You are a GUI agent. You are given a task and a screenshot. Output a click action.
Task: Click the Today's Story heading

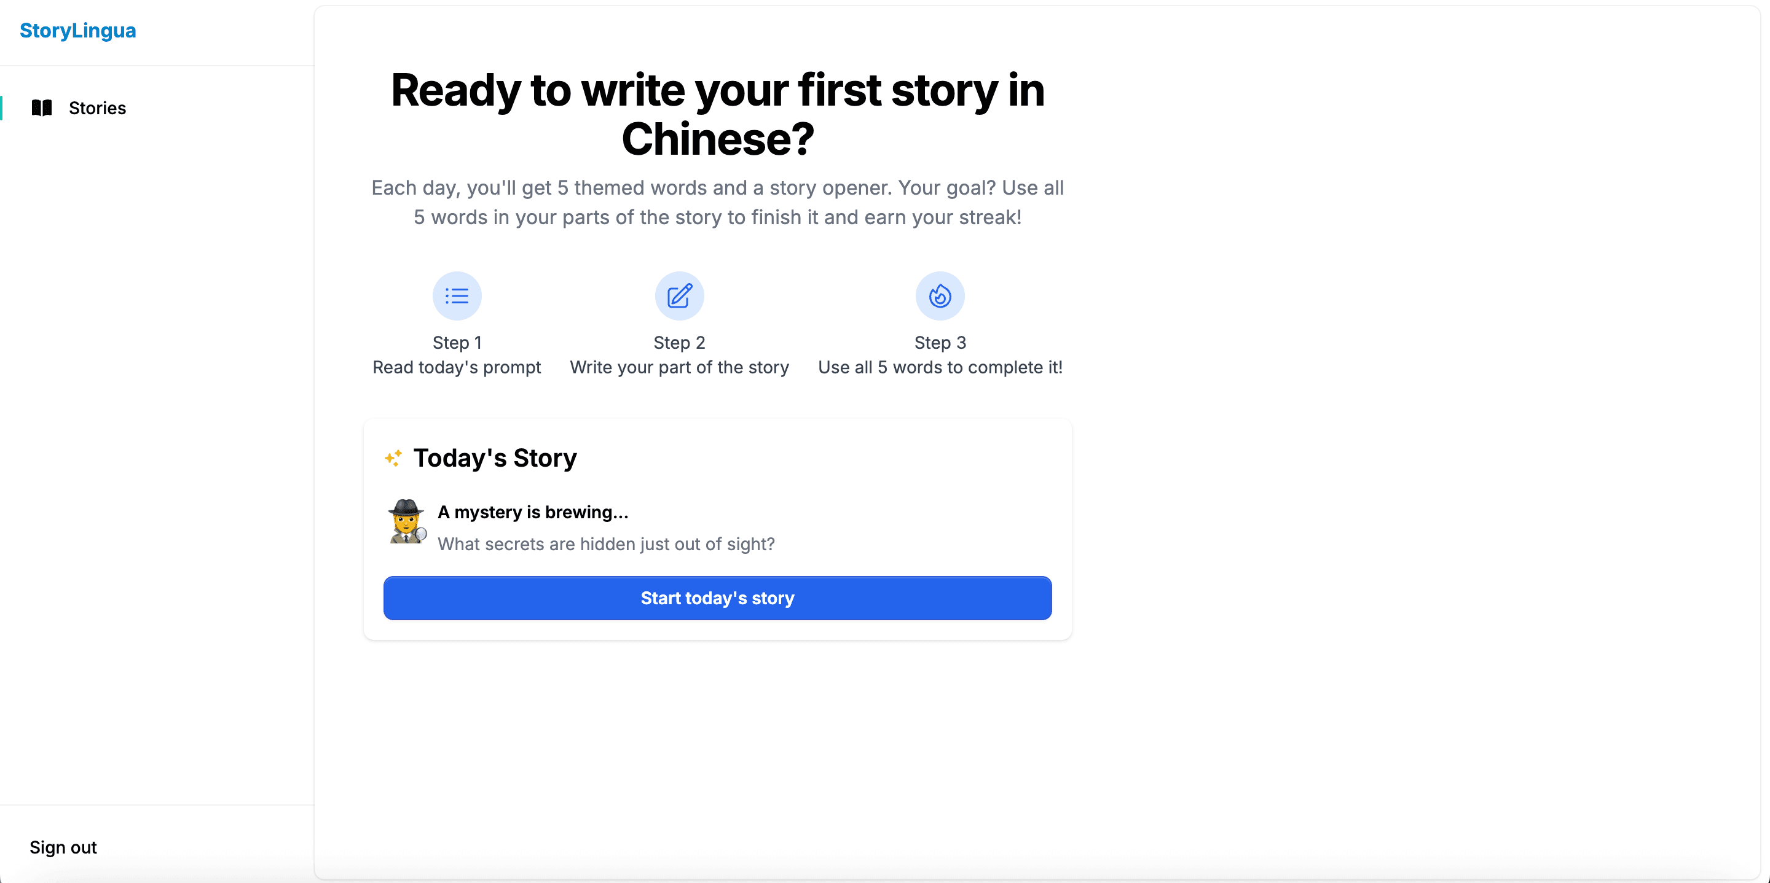tap(495, 458)
